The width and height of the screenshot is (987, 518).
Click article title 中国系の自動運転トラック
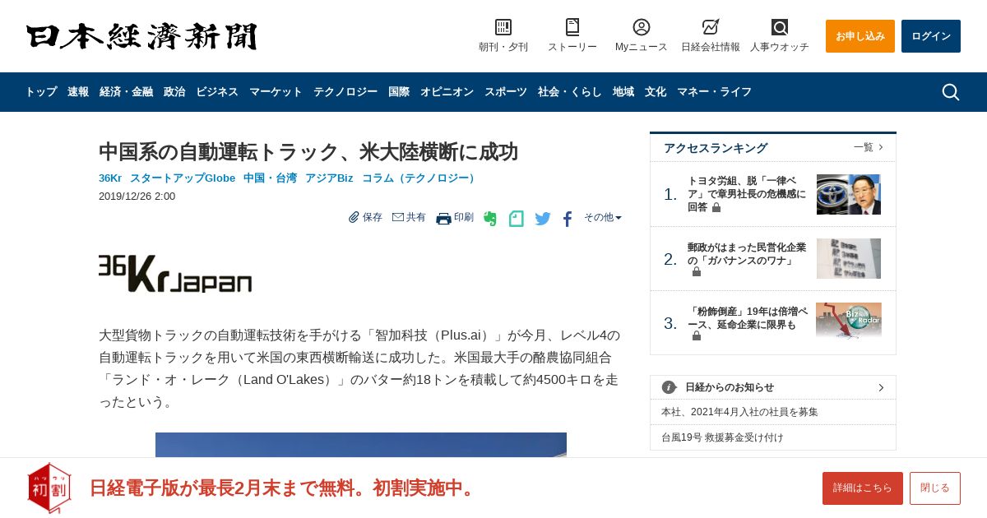pos(308,152)
